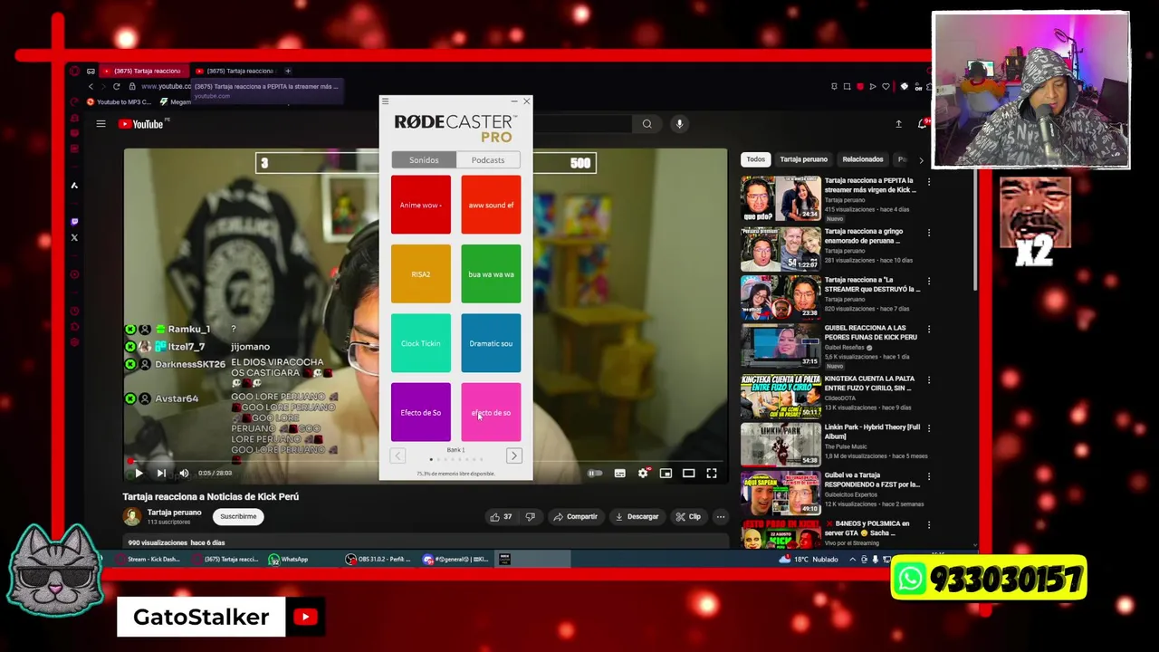Play the orange RISA2 sound pad
The width and height of the screenshot is (1159, 652).
[x=421, y=273]
